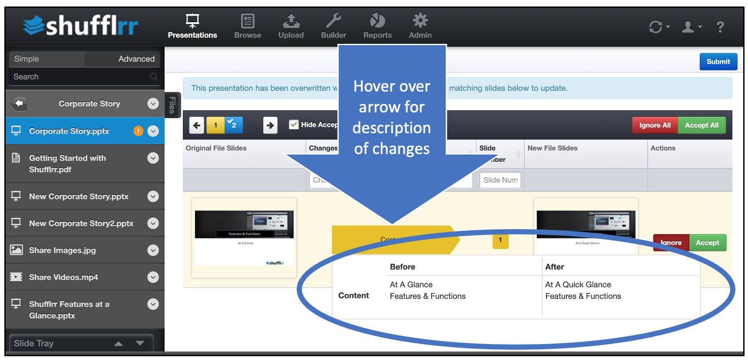
Task: Open the user account menu
Action: pyautogui.click(x=691, y=27)
